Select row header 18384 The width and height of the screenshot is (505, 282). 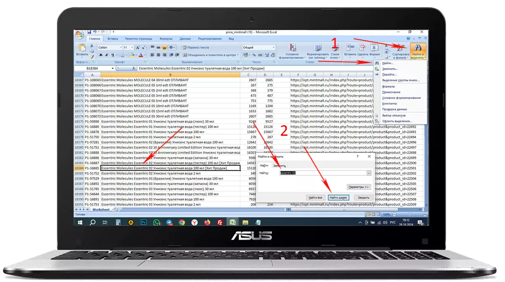[x=79, y=168]
